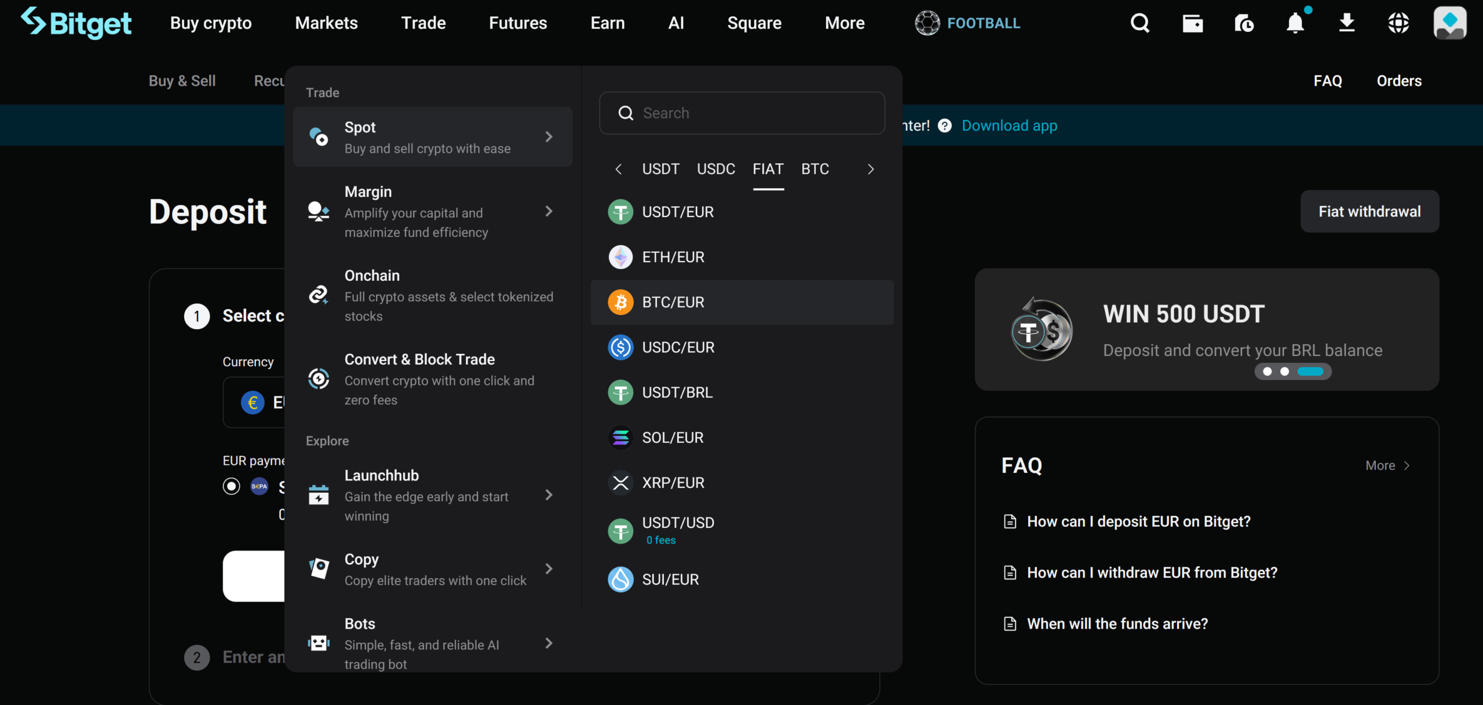Open the wallet icon in header
Image resolution: width=1483 pixels, height=705 pixels.
pyautogui.click(x=1192, y=23)
